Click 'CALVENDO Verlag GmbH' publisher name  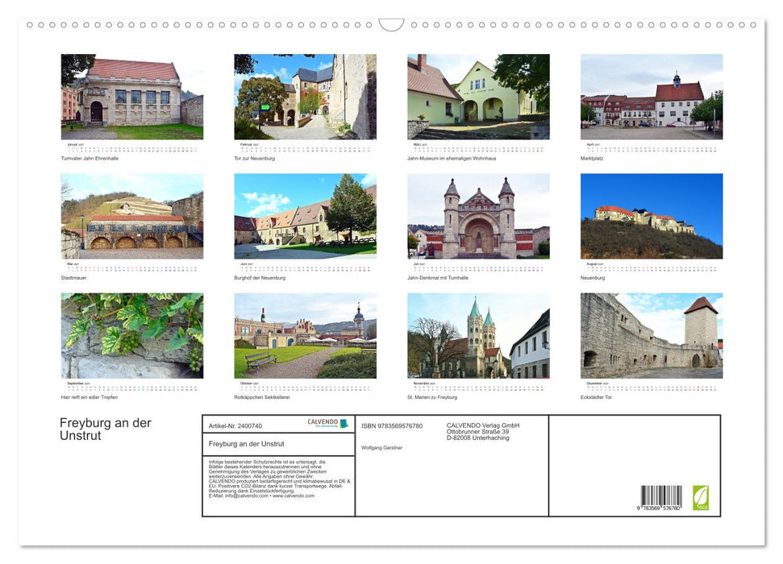click(x=483, y=425)
